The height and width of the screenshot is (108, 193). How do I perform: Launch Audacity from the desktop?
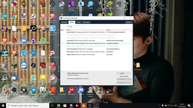(x=5, y=29)
